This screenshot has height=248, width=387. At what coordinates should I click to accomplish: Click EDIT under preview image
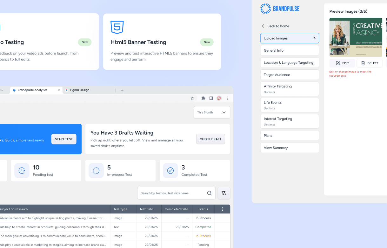tap(342, 63)
